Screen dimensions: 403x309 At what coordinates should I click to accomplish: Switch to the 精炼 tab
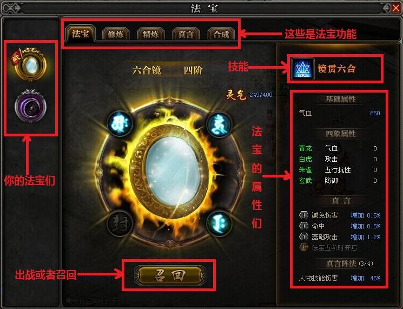[150, 34]
